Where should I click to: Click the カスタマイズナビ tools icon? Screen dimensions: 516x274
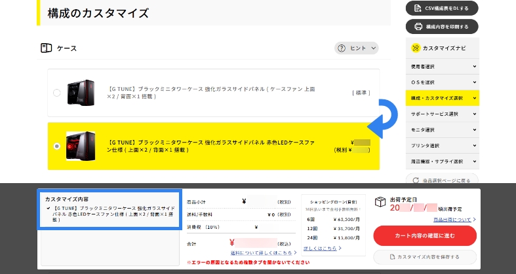click(x=416, y=48)
